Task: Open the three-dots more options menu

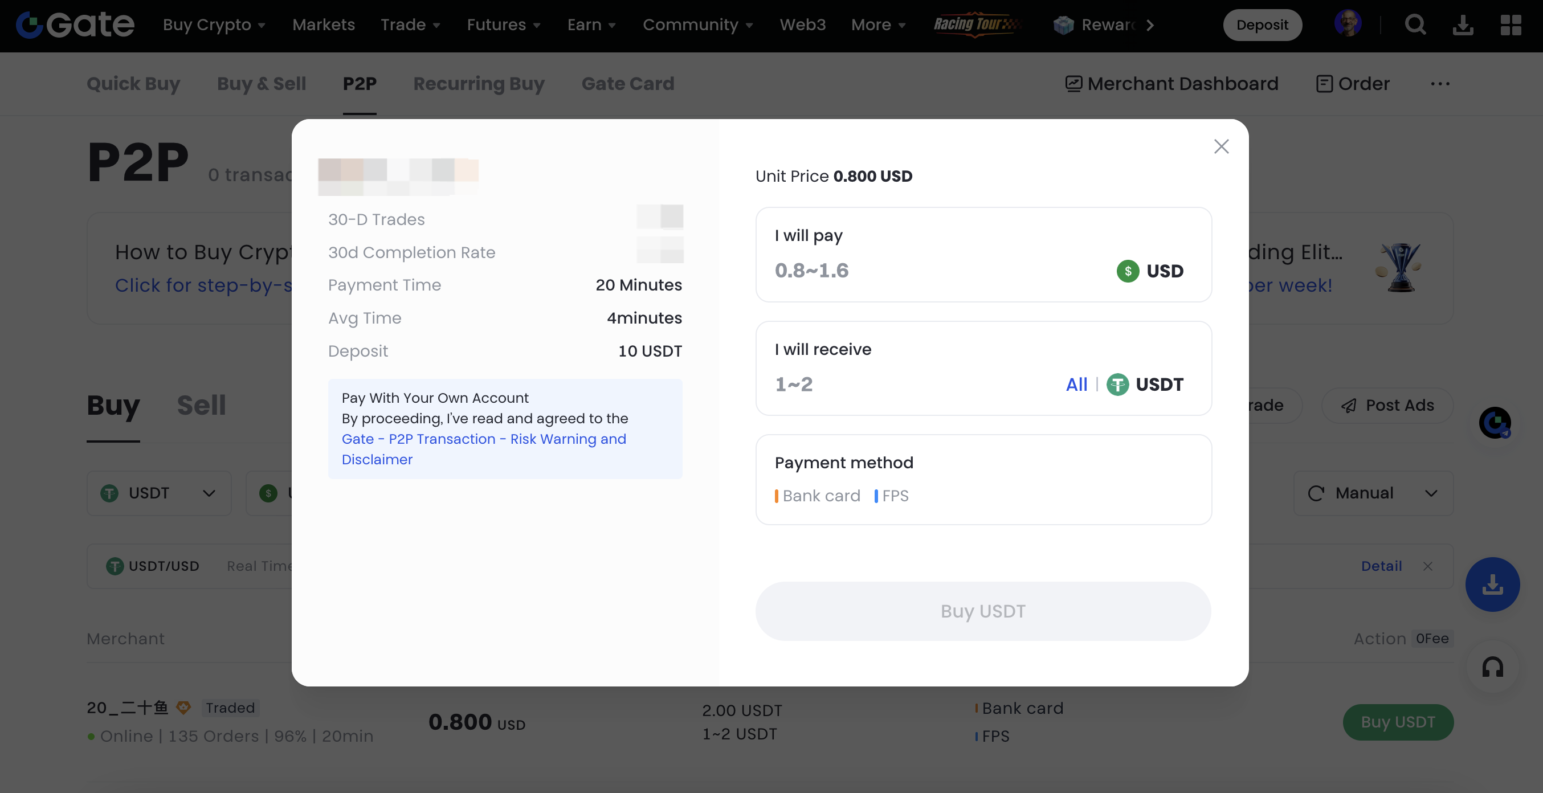Action: (x=1440, y=84)
